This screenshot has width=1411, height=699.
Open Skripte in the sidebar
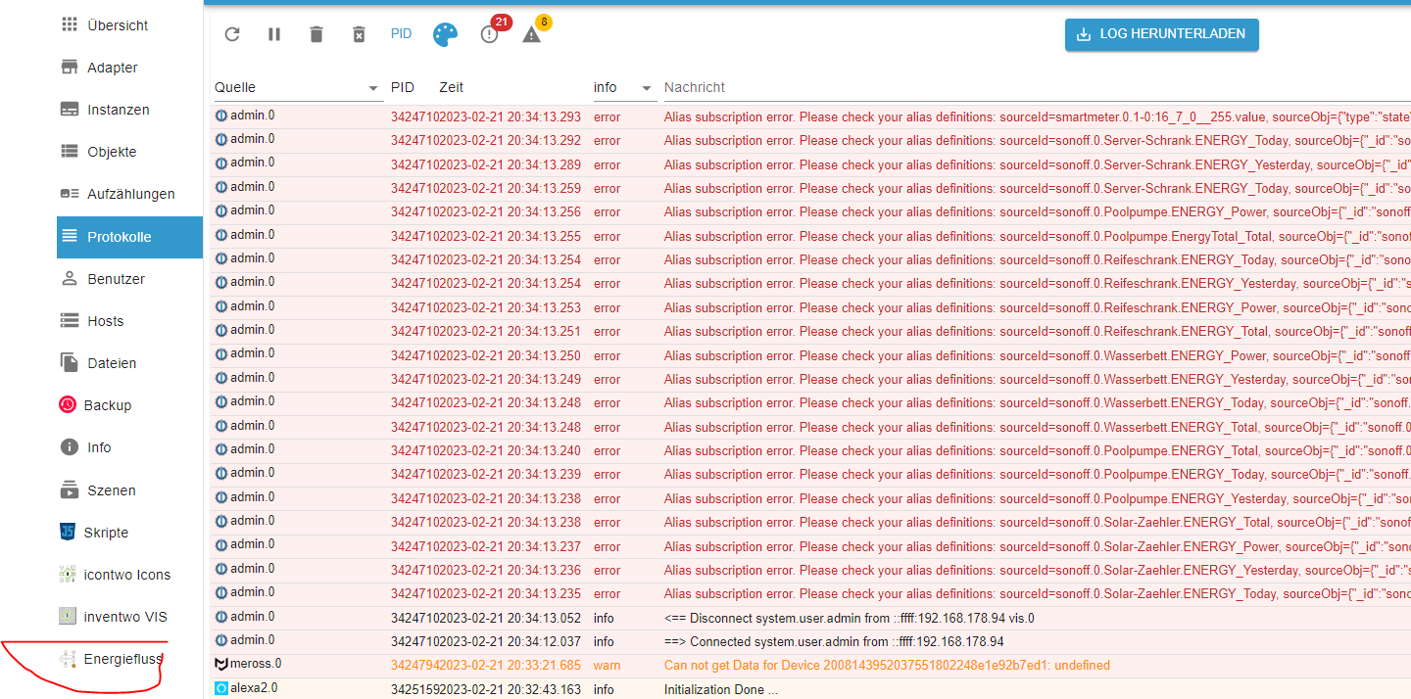click(129, 533)
